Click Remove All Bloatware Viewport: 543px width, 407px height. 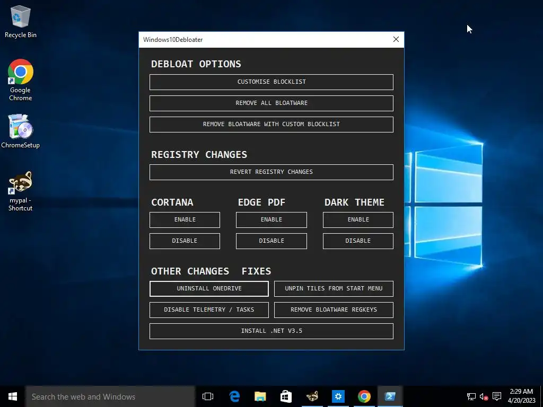coord(271,103)
